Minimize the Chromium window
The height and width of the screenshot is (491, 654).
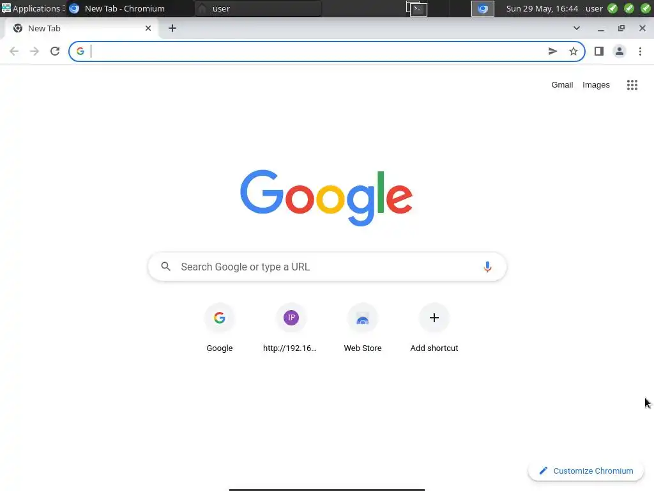[x=600, y=28]
